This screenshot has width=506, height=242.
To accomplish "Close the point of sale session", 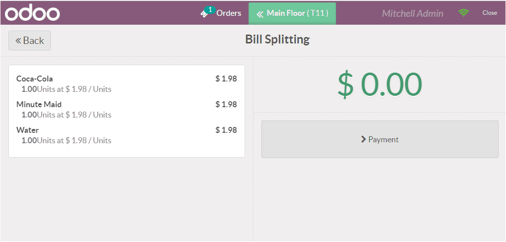I will 490,13.
